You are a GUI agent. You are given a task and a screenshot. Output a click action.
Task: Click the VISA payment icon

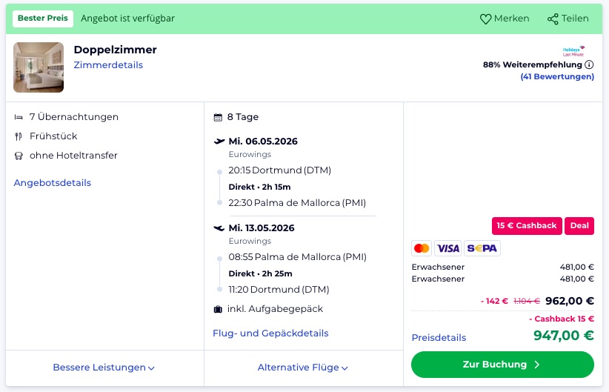click(x=447, y=248)
